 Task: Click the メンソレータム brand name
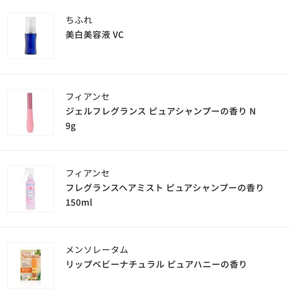(97, 250)
